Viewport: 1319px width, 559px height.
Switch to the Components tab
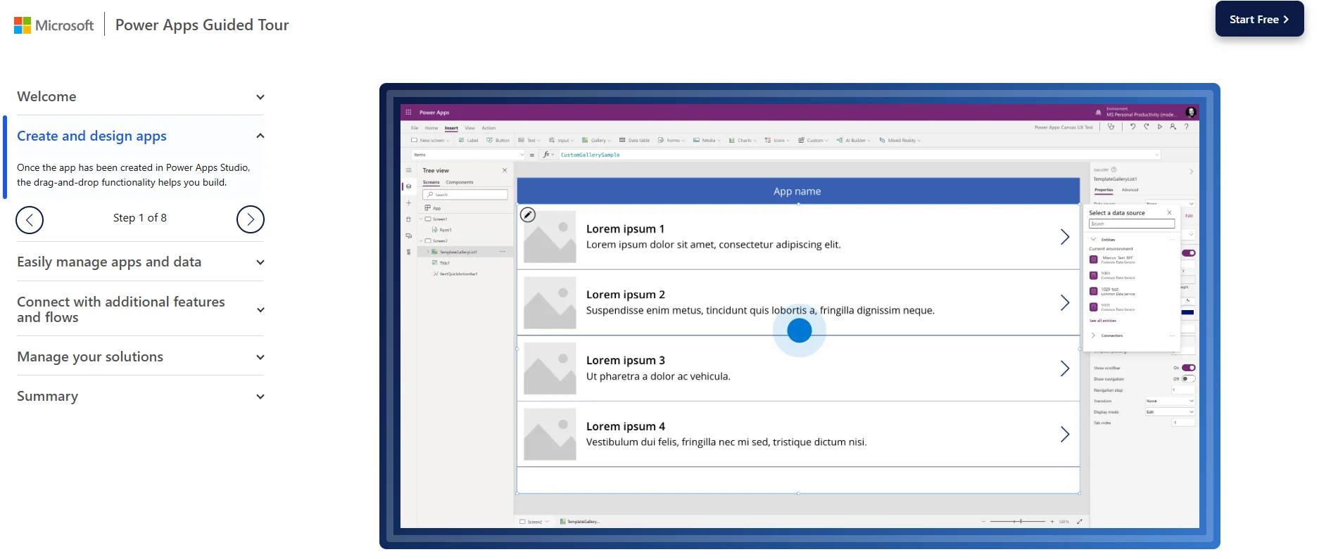click(460, 182)
